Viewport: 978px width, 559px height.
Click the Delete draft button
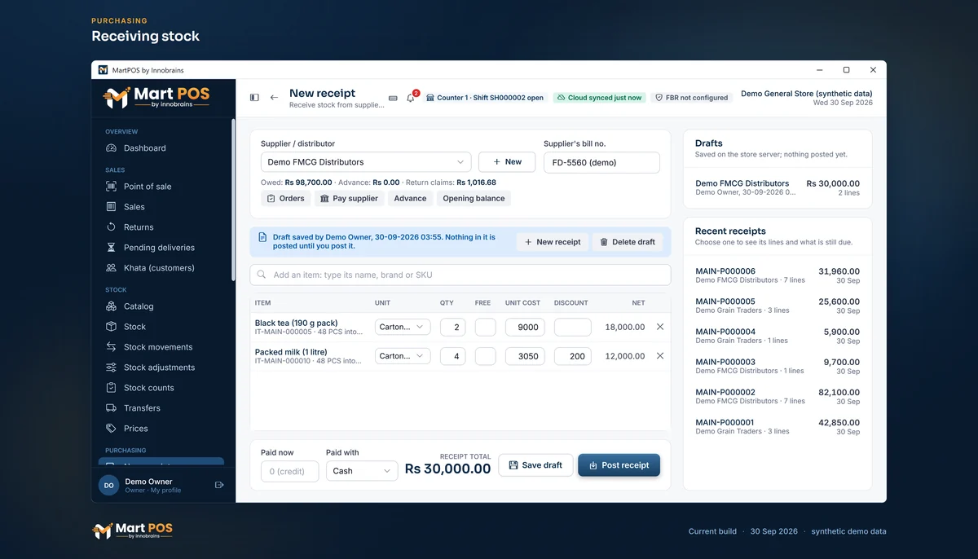628,242
